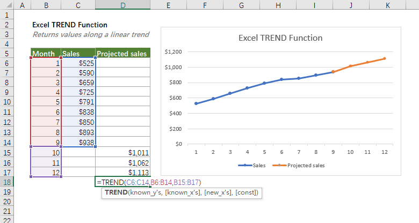Click the Select All corner triangle
Viewport: 419px width, 223px height.
pyautogui.click(x=6, y=5)
